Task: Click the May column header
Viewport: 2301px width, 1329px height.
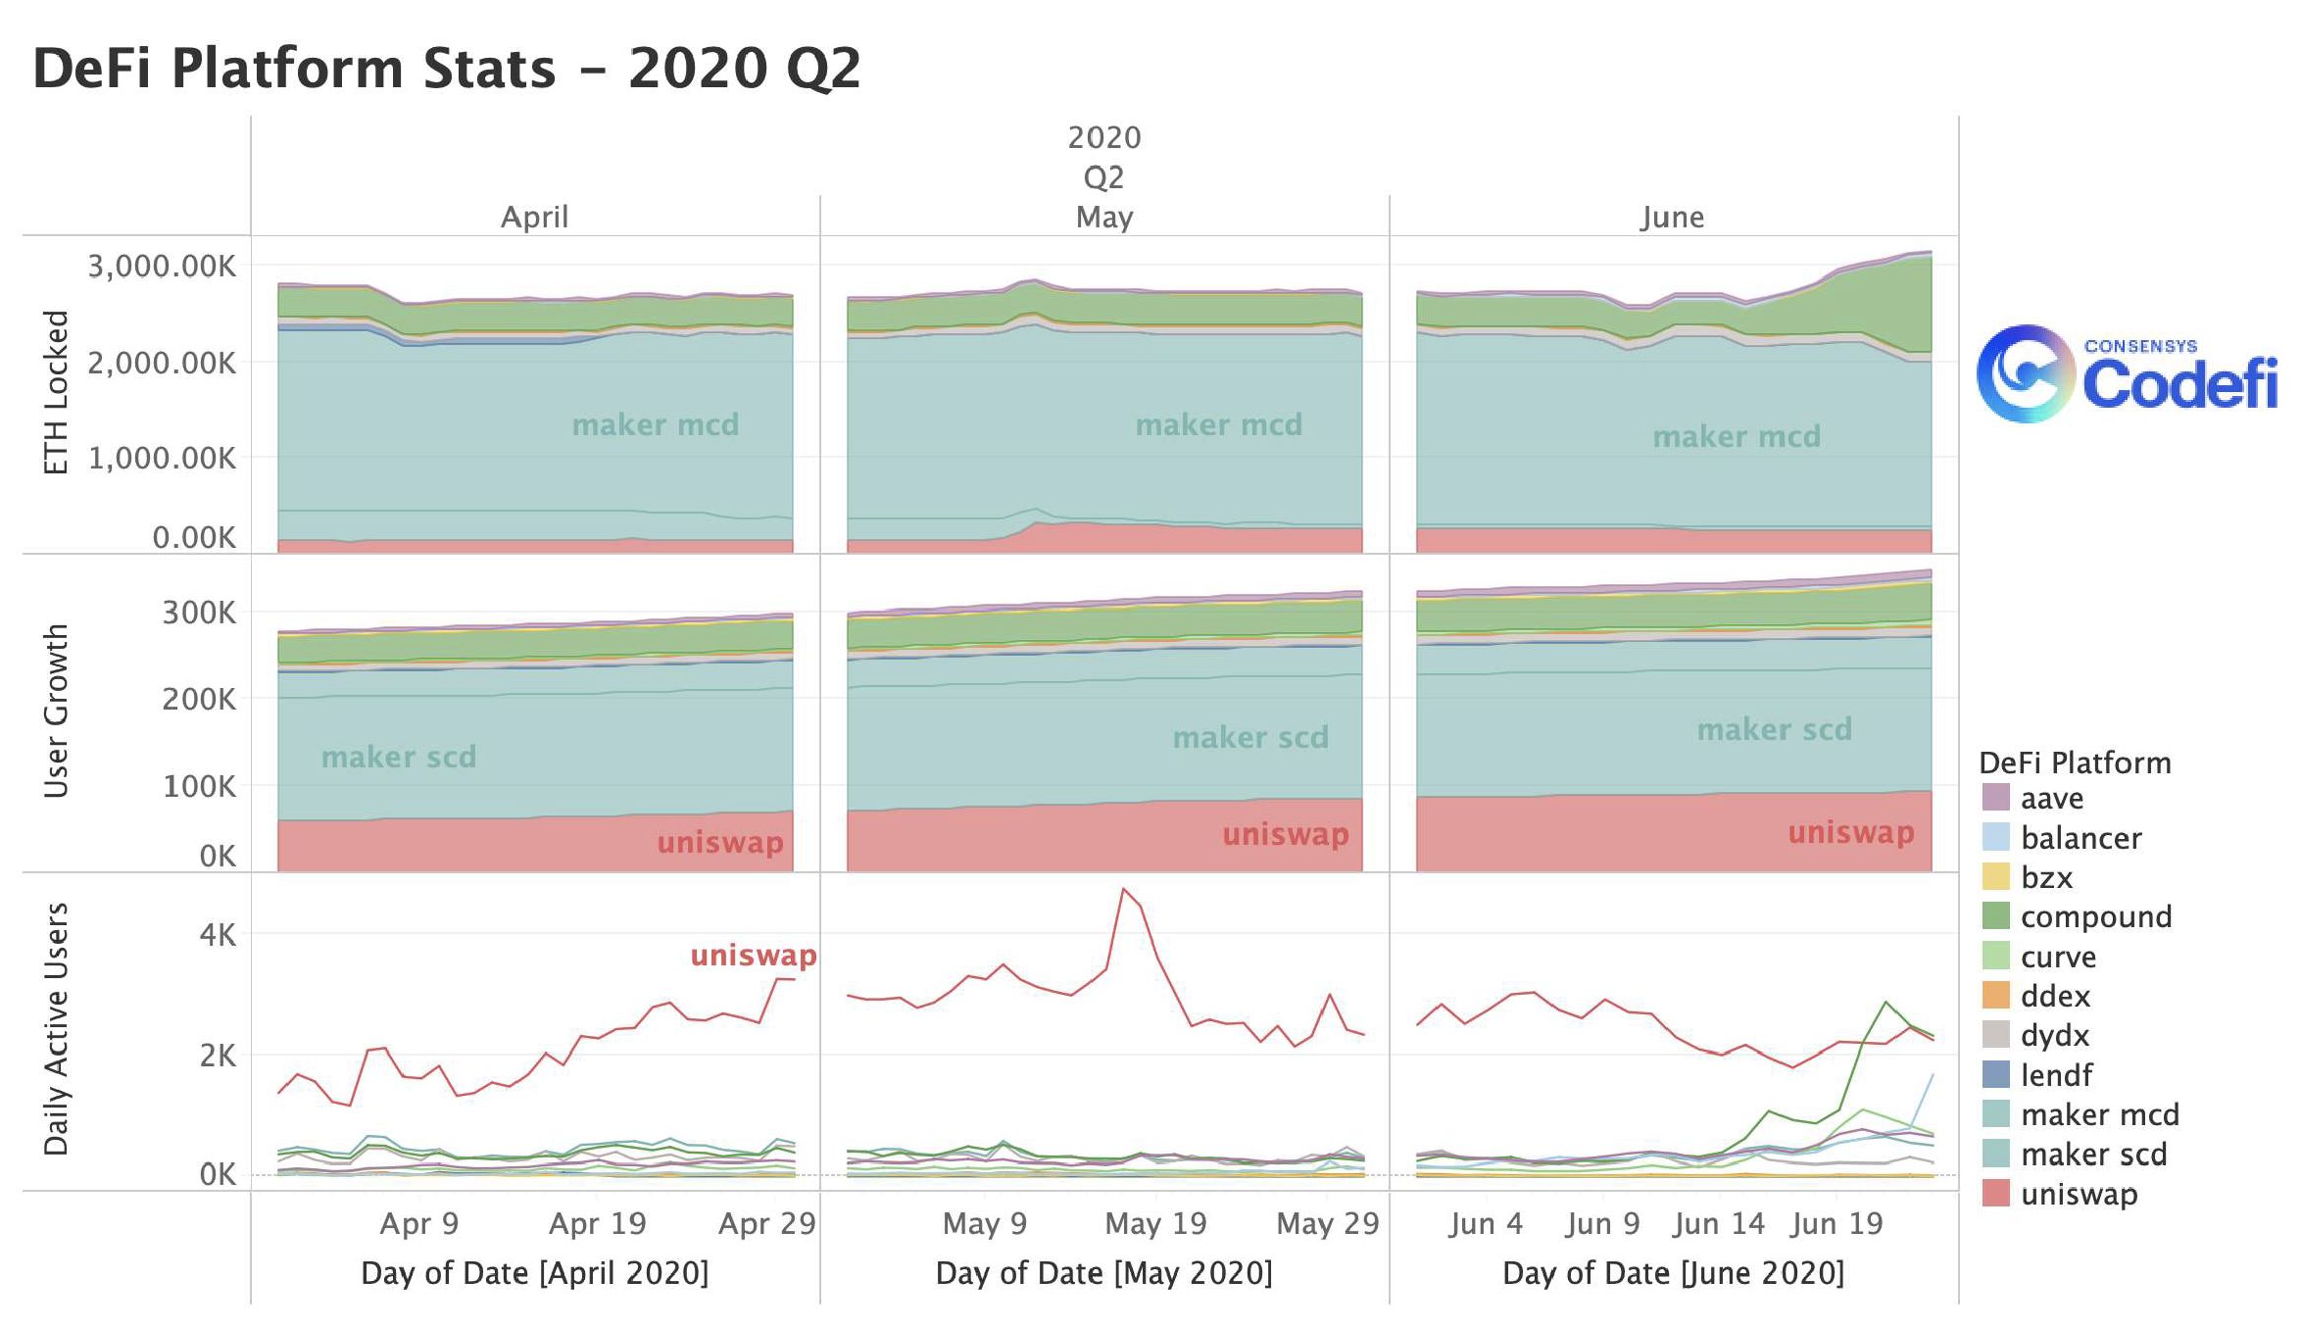Action: pos(1104,217)
